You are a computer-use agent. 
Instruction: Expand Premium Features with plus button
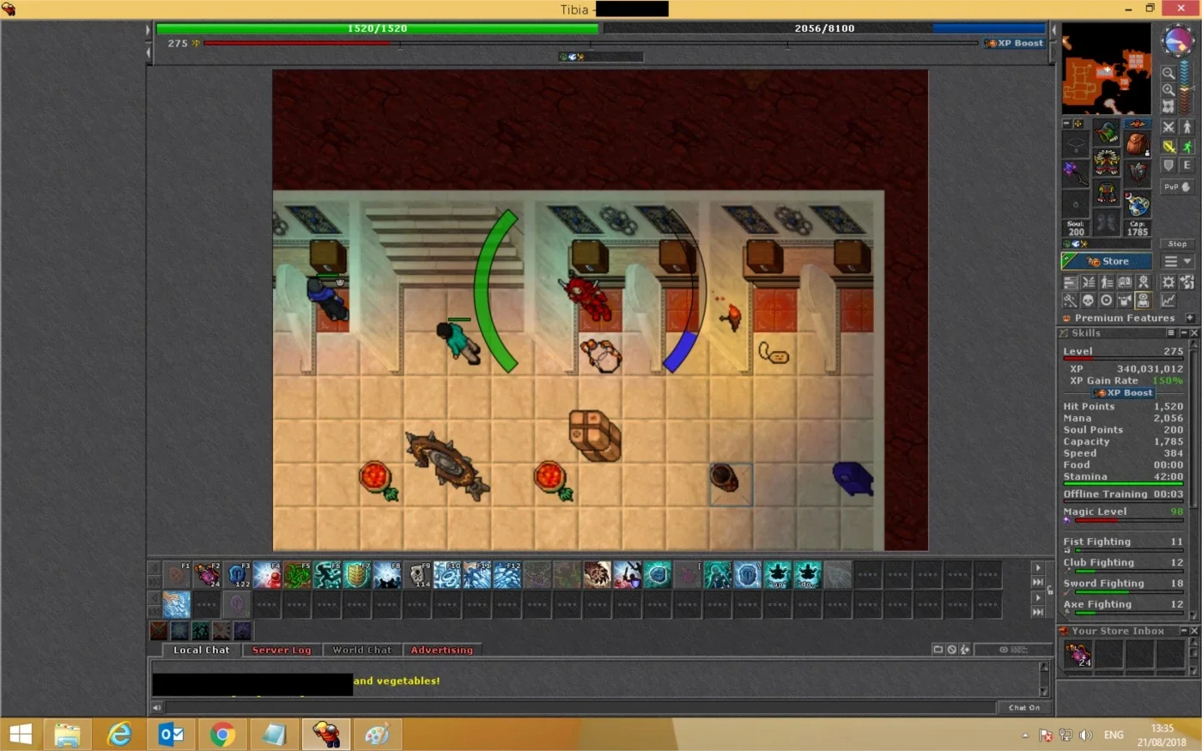click(1190, 318)
